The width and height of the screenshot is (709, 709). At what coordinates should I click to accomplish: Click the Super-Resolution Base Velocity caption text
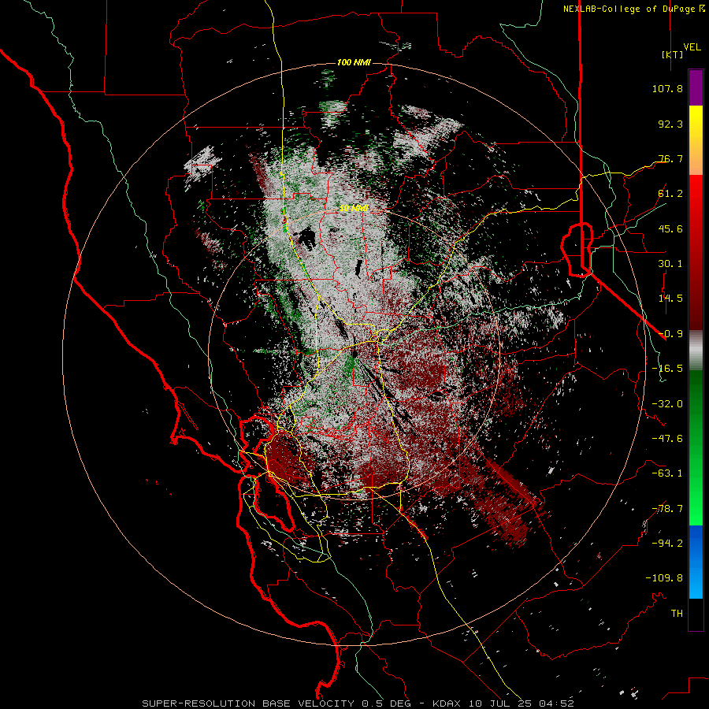tap(358, 703)
